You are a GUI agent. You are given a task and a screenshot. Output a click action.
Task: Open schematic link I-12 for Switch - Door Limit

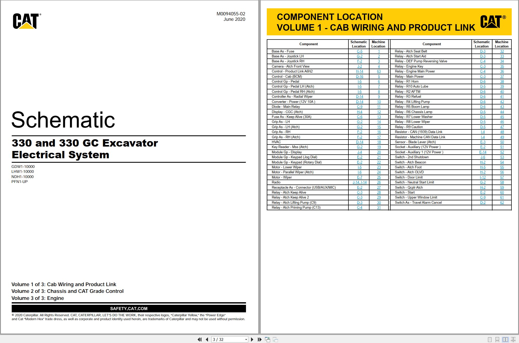pyautogui.click(x=483, y=177)
